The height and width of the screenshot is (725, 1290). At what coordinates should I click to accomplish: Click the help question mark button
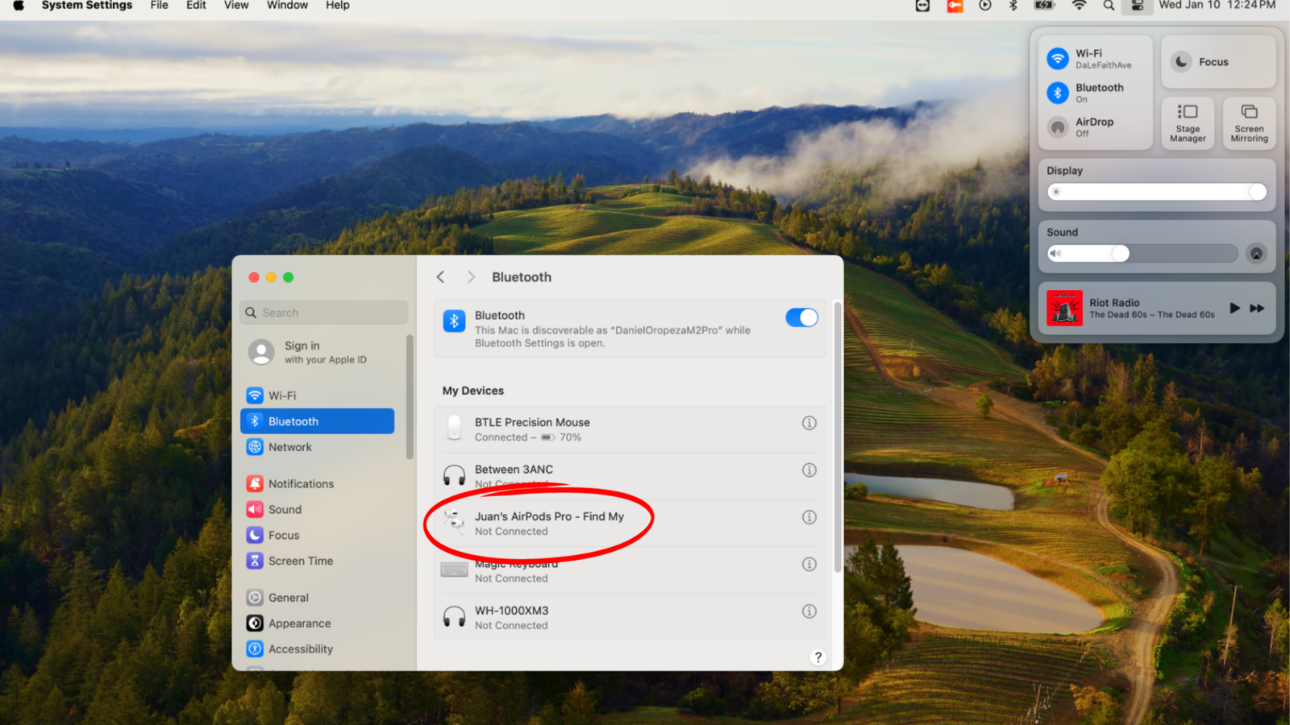tap(818, 657)
